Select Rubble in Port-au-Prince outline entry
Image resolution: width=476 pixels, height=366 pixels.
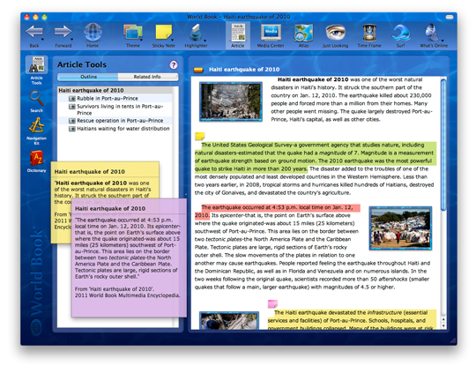coord(115,99)
